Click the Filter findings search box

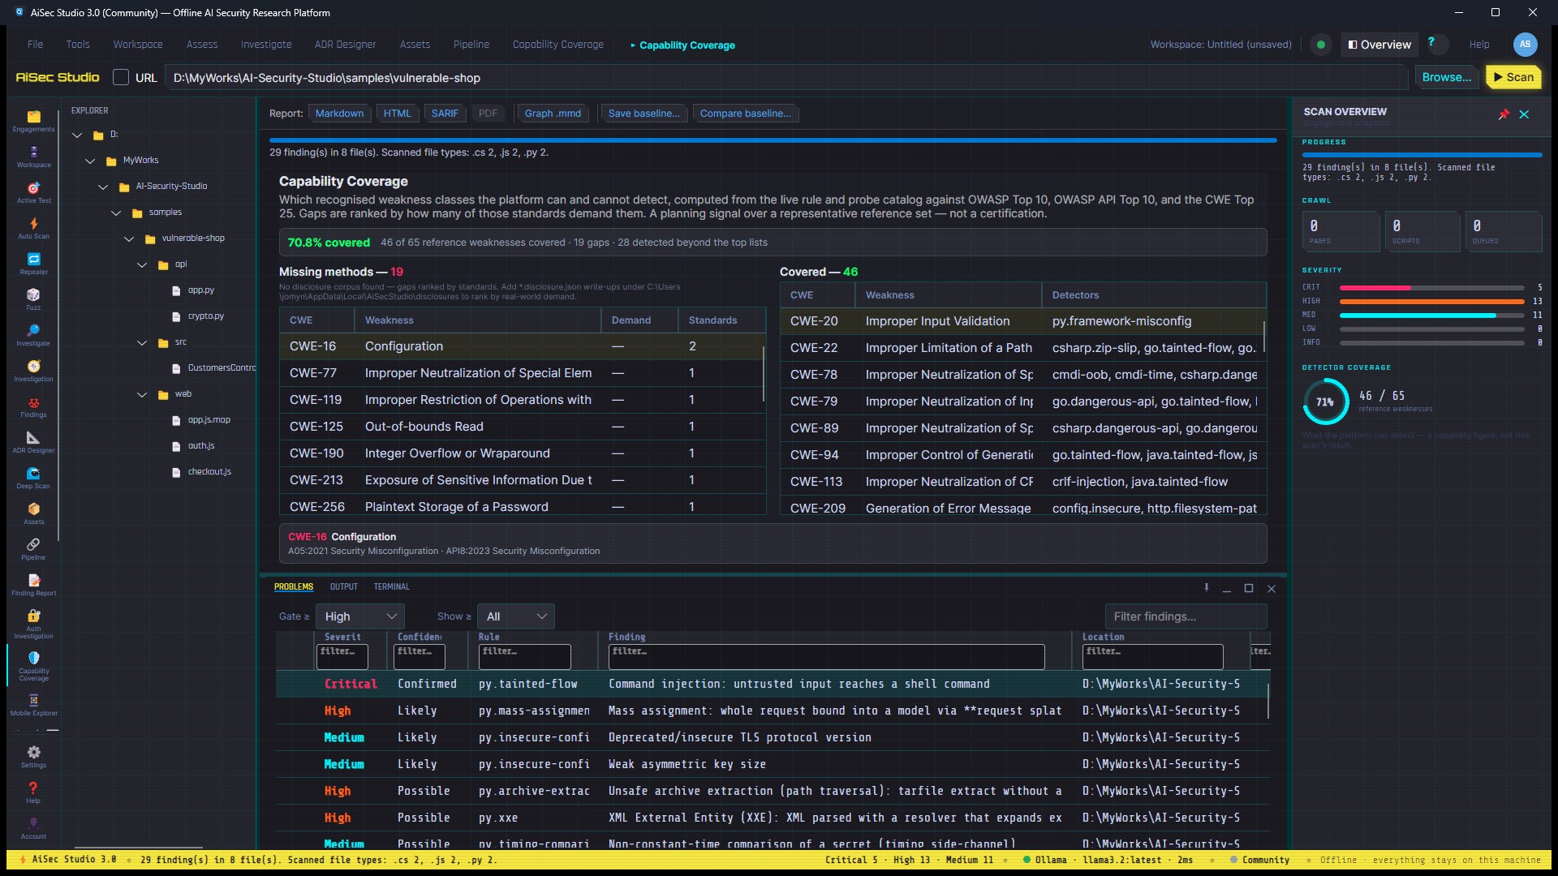coord(1186,616)
